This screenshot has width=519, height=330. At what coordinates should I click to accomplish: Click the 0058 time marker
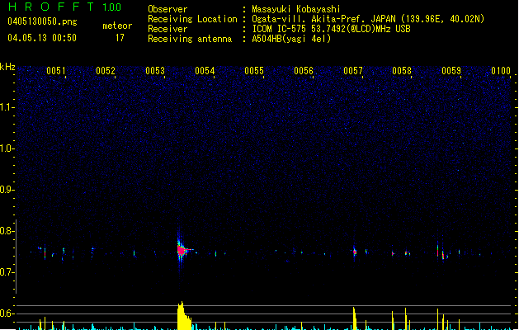[402, 71]
